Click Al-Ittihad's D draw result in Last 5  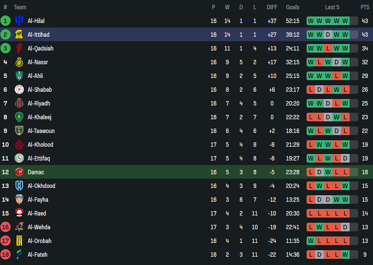point(328,34)
